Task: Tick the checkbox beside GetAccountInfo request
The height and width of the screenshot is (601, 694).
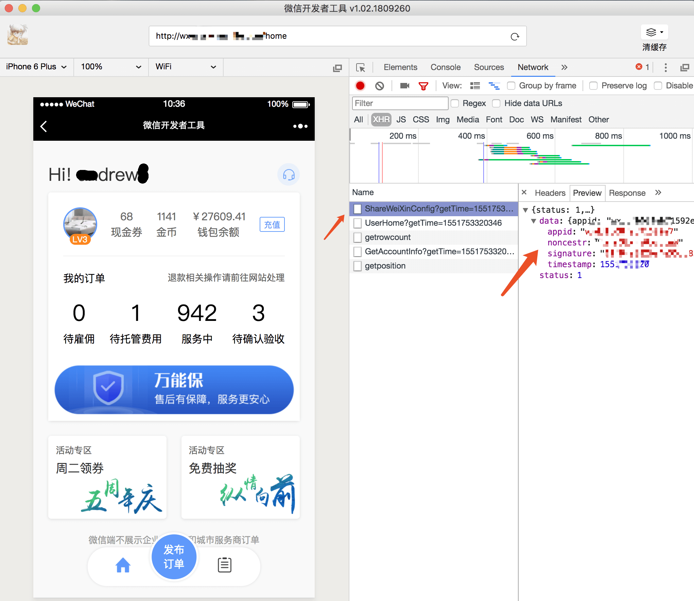Action: [x=358, y=252]
